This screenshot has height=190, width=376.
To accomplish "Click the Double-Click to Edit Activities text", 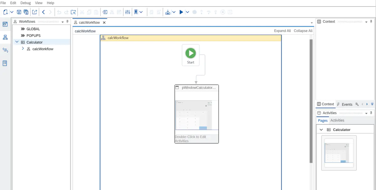I will [x=191, y=139].
